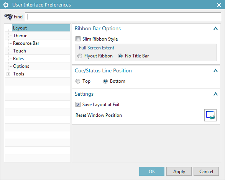Click the binoculars Find icon
Viewport: 225px width, 180px height.
8,17
